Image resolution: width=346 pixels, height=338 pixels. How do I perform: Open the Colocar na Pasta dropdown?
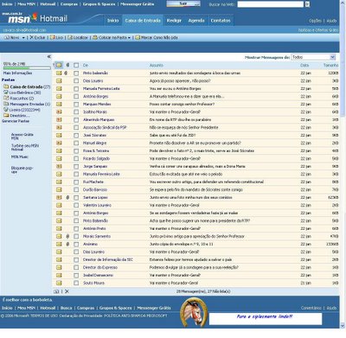pos(129,38)
